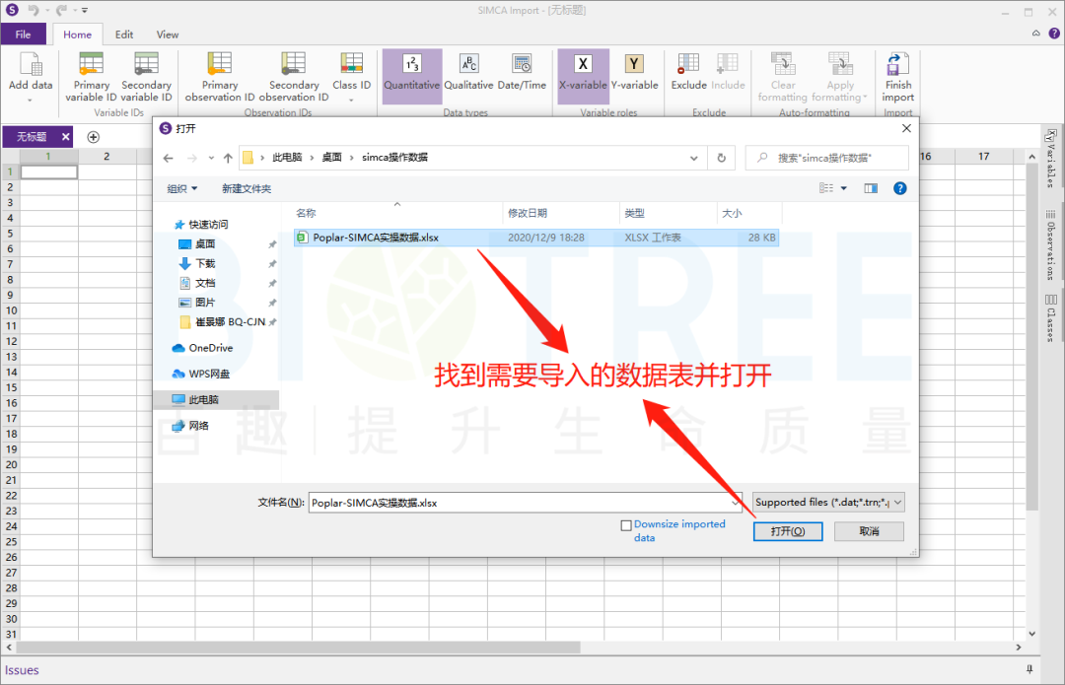Assign X-variable role
Screen dimensions: 1065x685
tap(582, 74)
